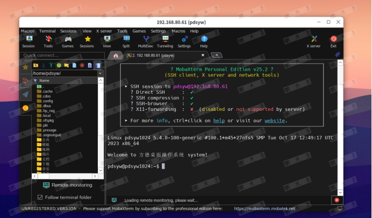The width and height of the screenshot is (372, 218).
Task: Select the .local folder
Action: point(44,116)
